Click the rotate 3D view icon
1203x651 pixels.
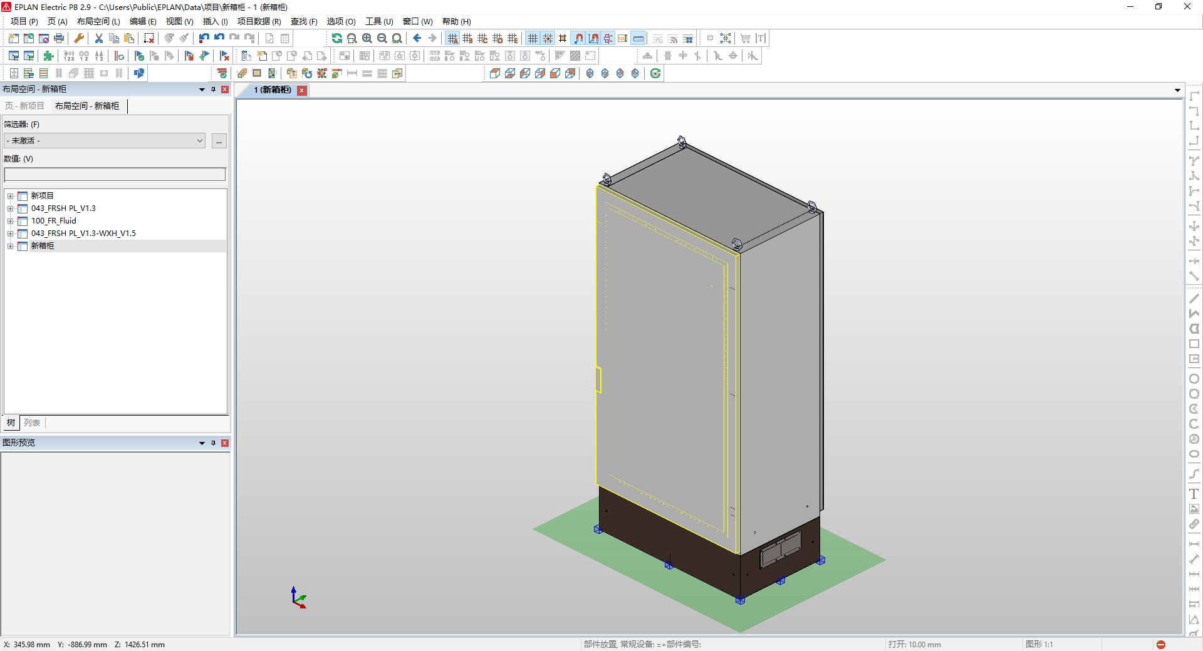click(x=655, y=73)
